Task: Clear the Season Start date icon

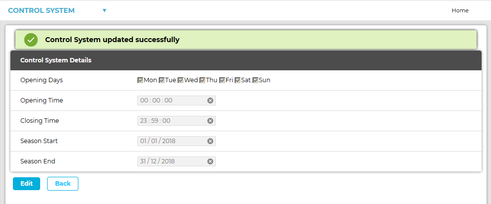Action: 210,141
